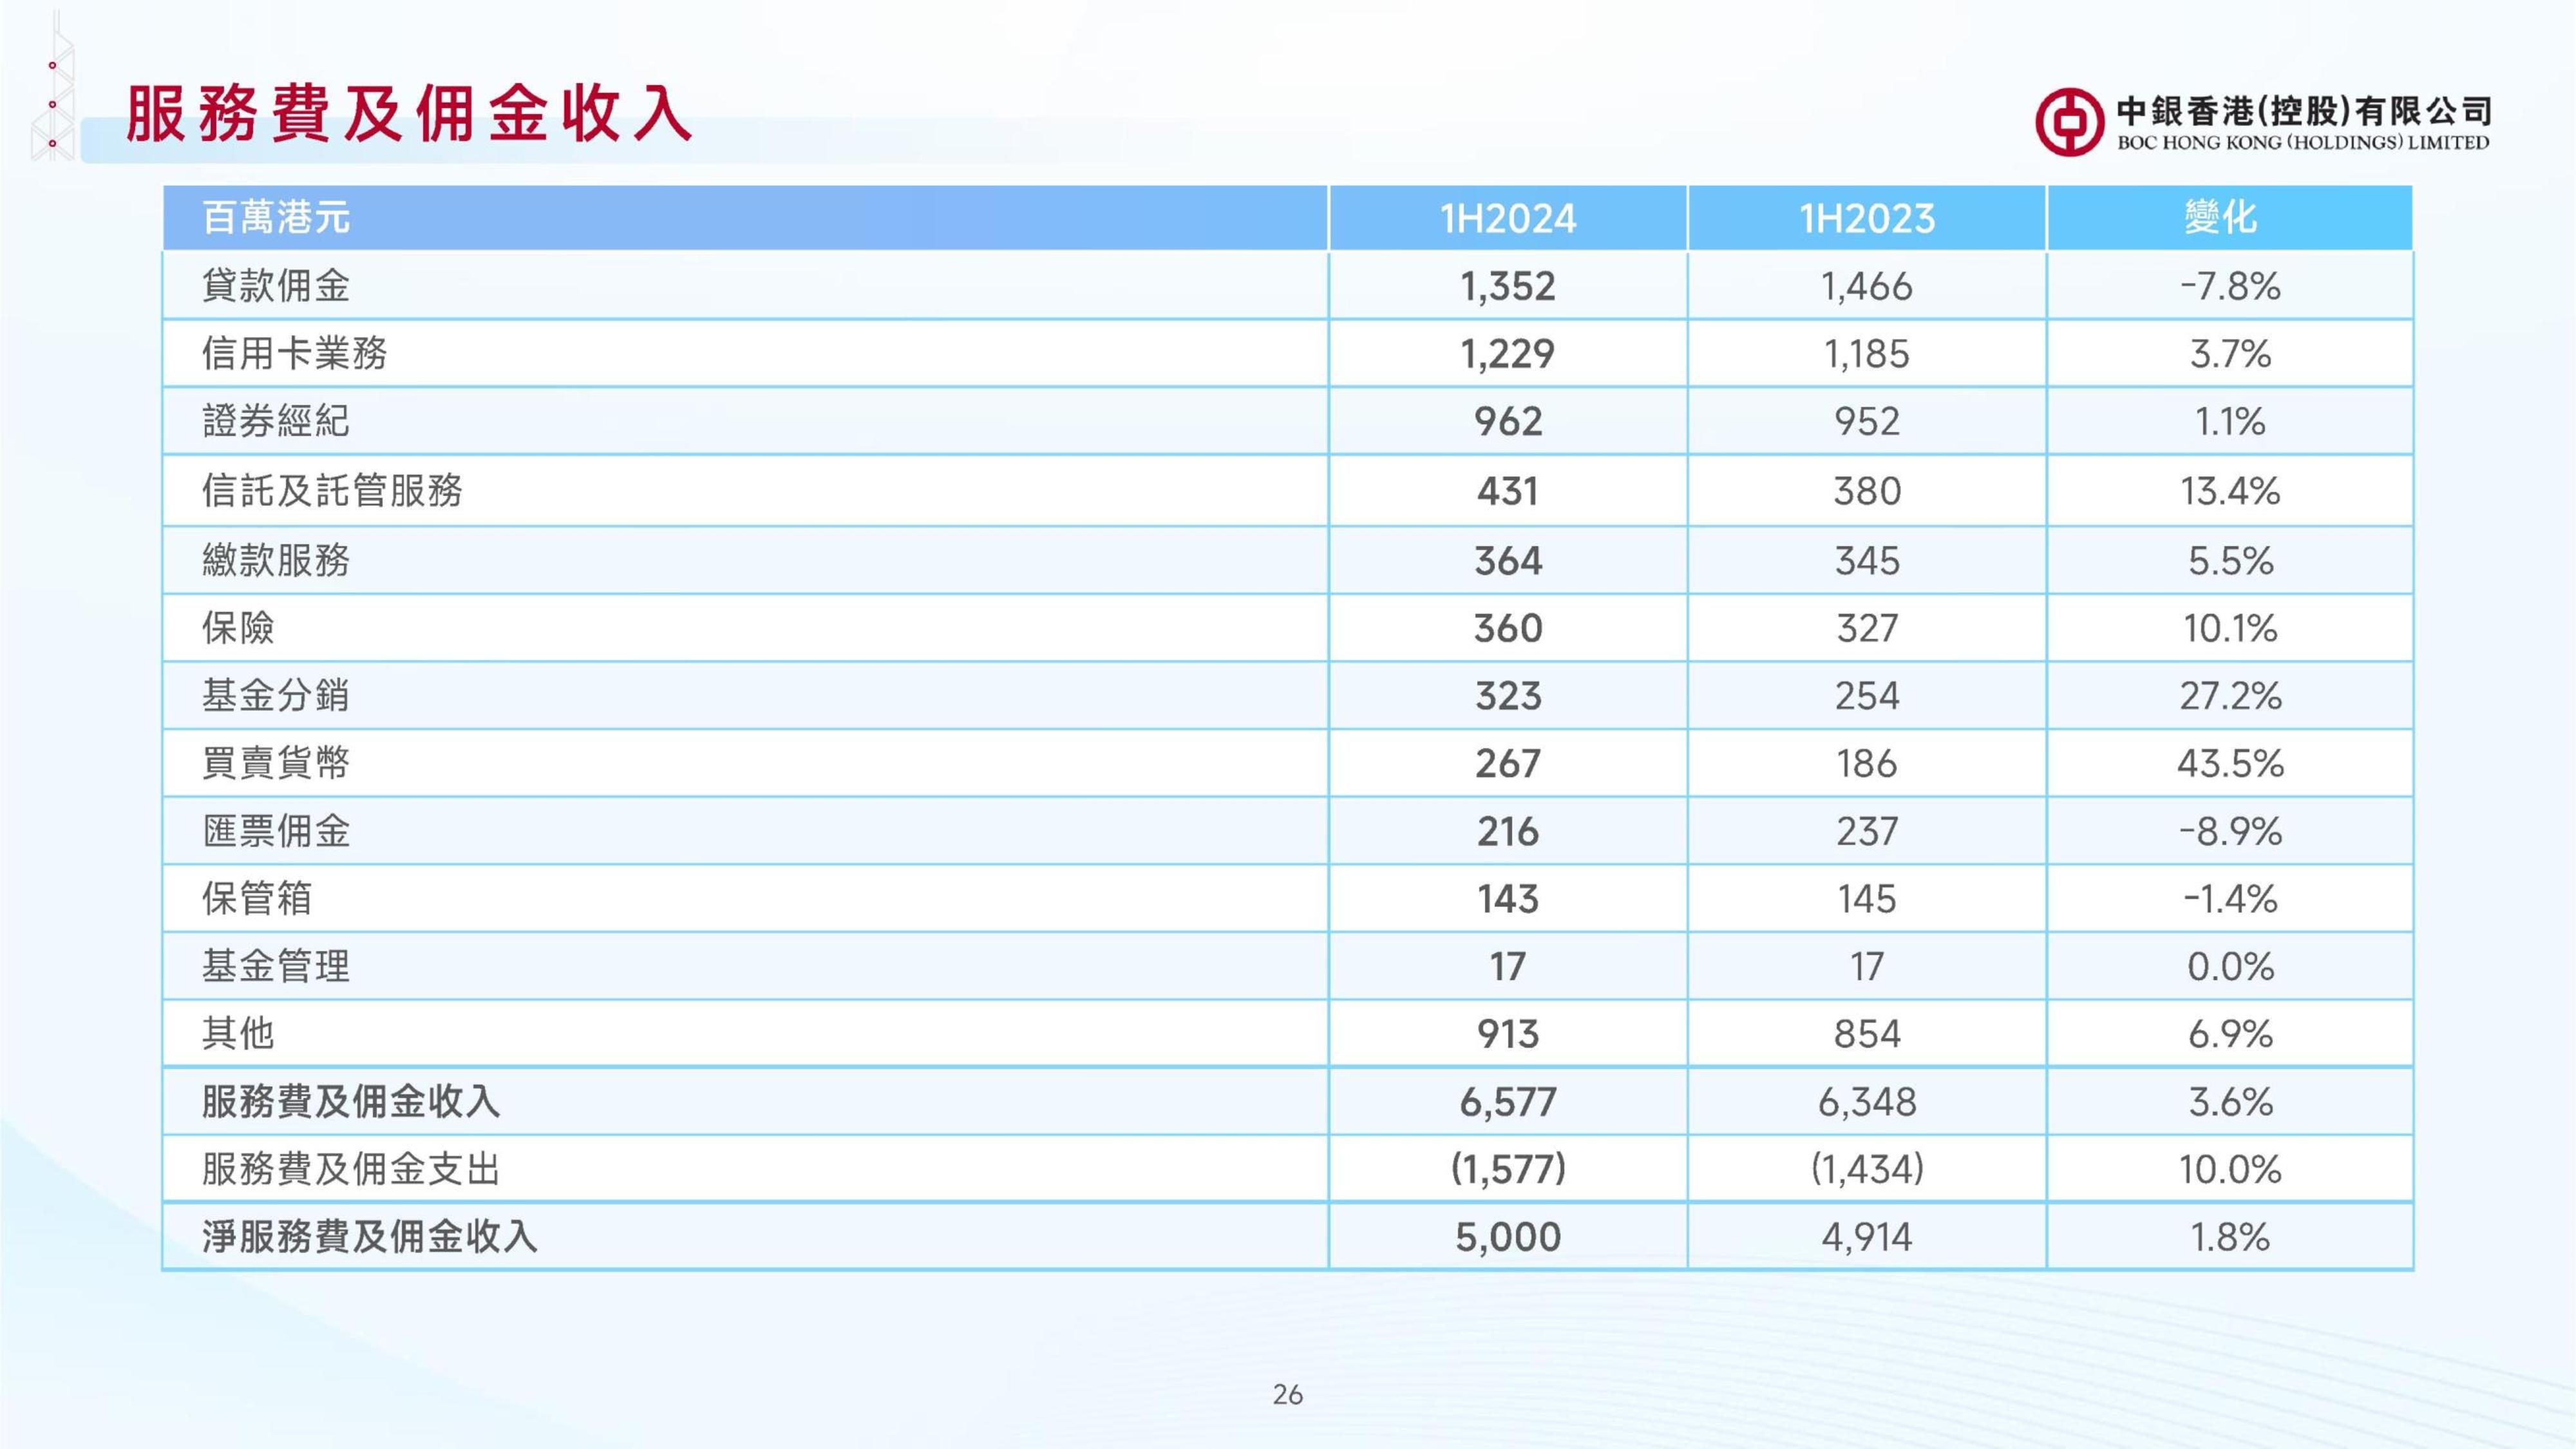The image size is (2576, 1449).
Task: Select the 證券經紀 row label
Action: coord(276,421)
